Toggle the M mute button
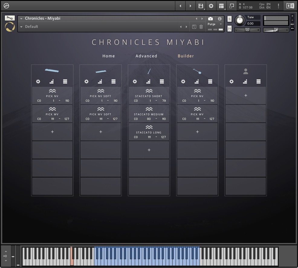 point(230,28)
